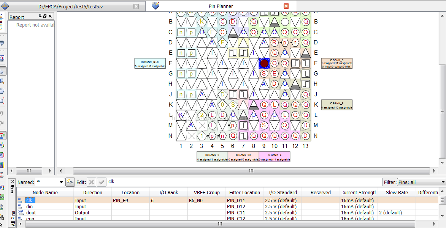The image size is (446, 228).
Task: Click the speech-bubble tooltip icon
Action: (x=2, y=43)
